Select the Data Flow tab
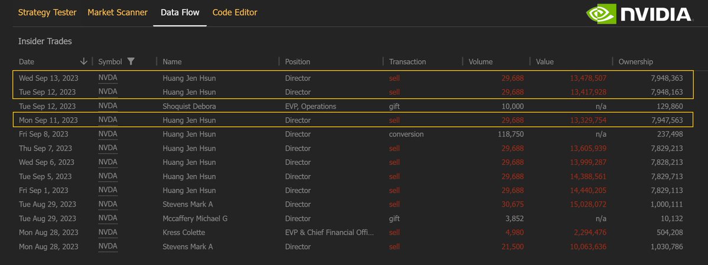Screen dimensions: 708x265 click(180, 12)
